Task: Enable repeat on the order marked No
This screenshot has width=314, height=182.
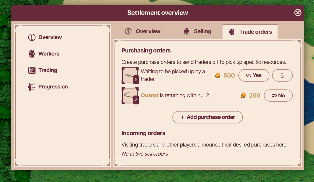Action: point(278,96)
